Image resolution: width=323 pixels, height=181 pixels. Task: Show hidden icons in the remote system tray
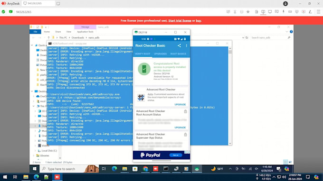[x=230, y=169]
